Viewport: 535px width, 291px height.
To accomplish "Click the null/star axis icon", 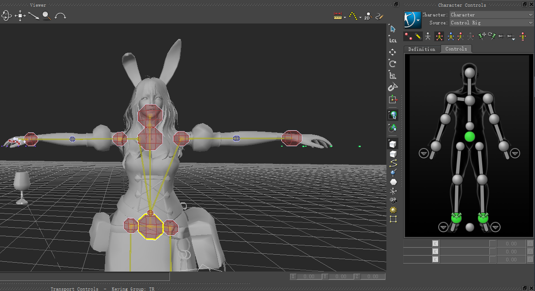I will tap(393, 191).
